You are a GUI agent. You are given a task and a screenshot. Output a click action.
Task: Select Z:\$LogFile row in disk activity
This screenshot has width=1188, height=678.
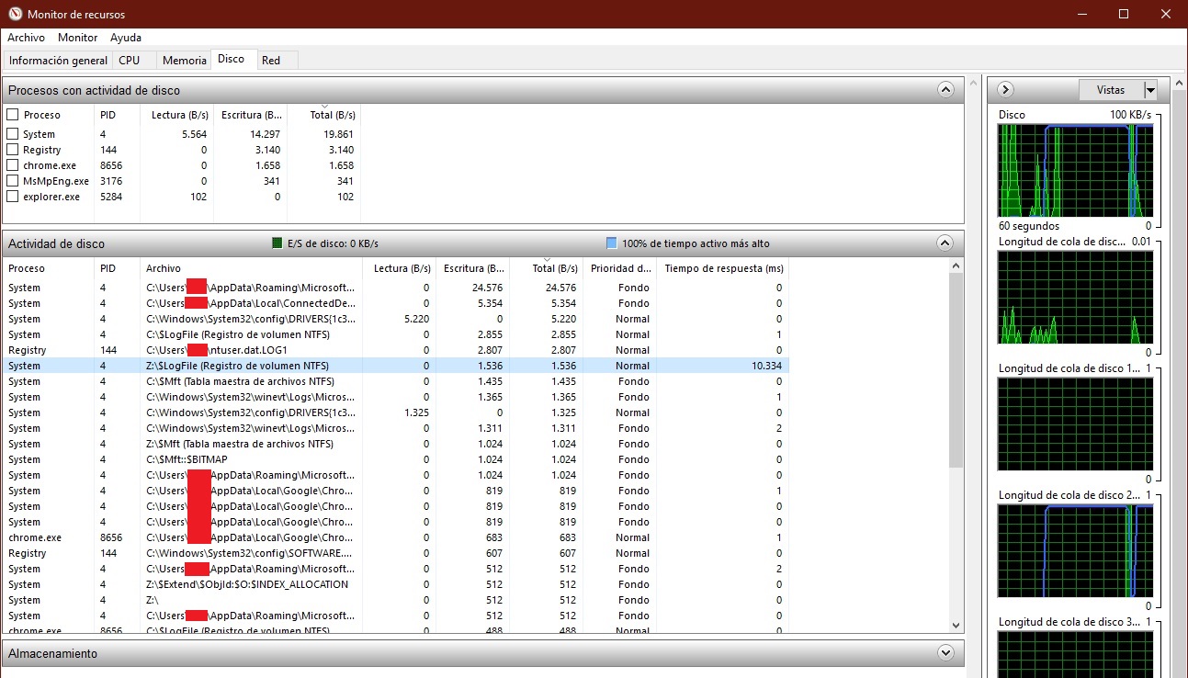(x=395, y=366)
